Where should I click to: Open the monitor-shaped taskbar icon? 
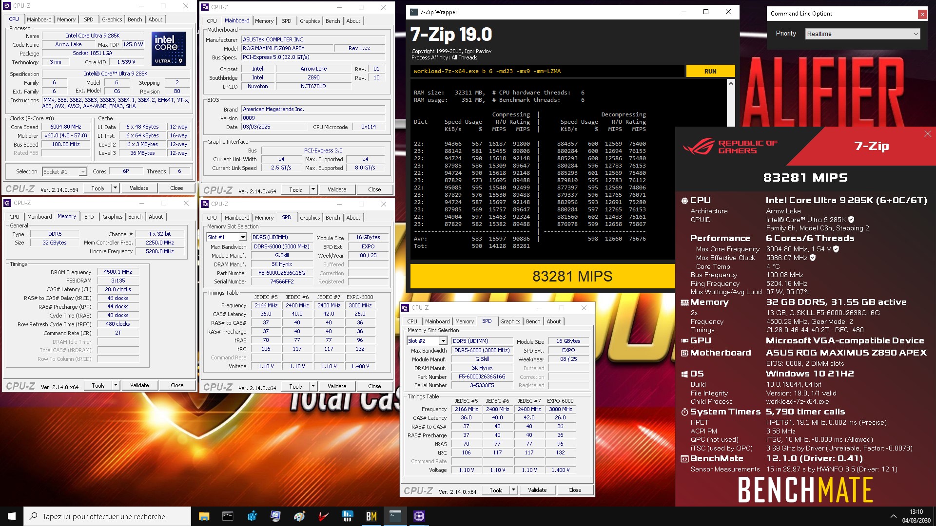[275, 516]
